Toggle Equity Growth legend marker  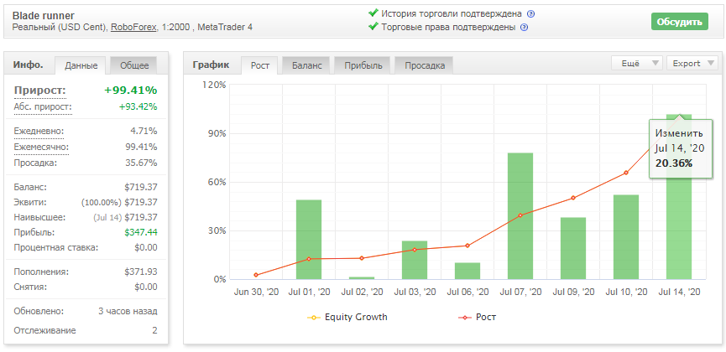pyautogui.click(x=313, y=318)
